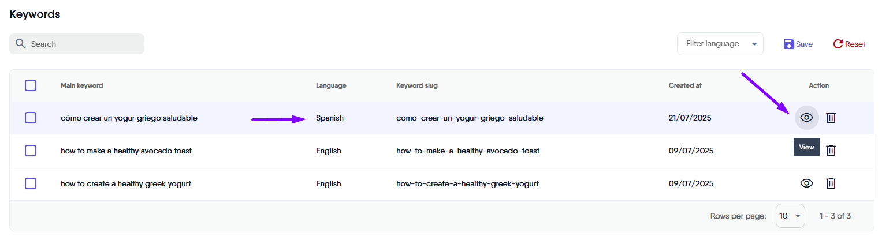The width and height of the screenshot is (882, 240).
Task: Check the avocado toast row checkbox
Action: (31, 151)
